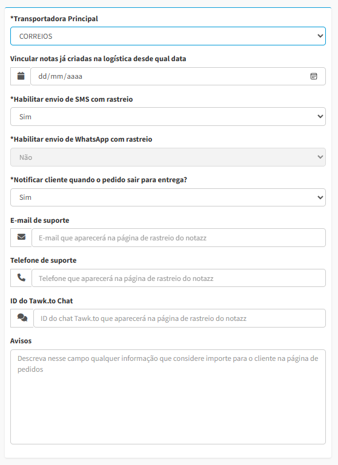
Task: Click the calendar icon beside date field
Action: pos(21,76)
